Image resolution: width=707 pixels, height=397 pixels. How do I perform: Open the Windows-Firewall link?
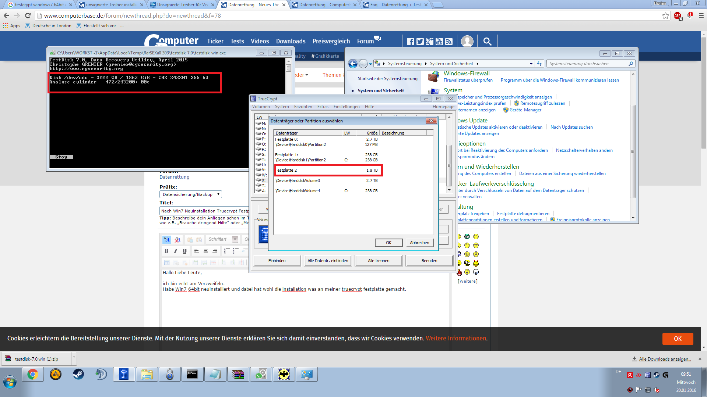467,74
